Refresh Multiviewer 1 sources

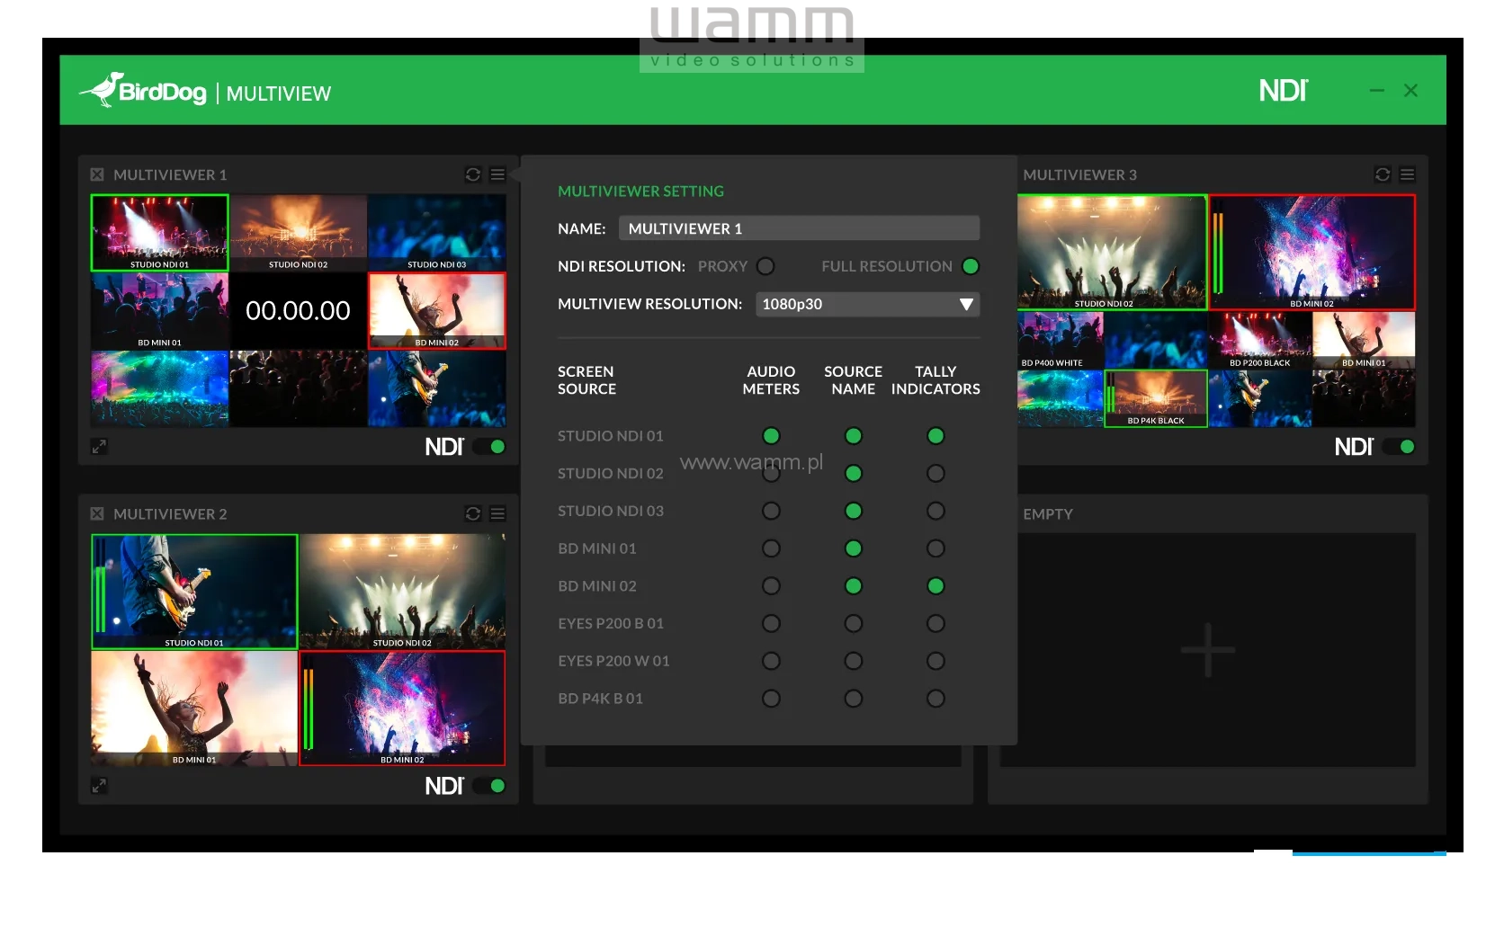point(473,174)
